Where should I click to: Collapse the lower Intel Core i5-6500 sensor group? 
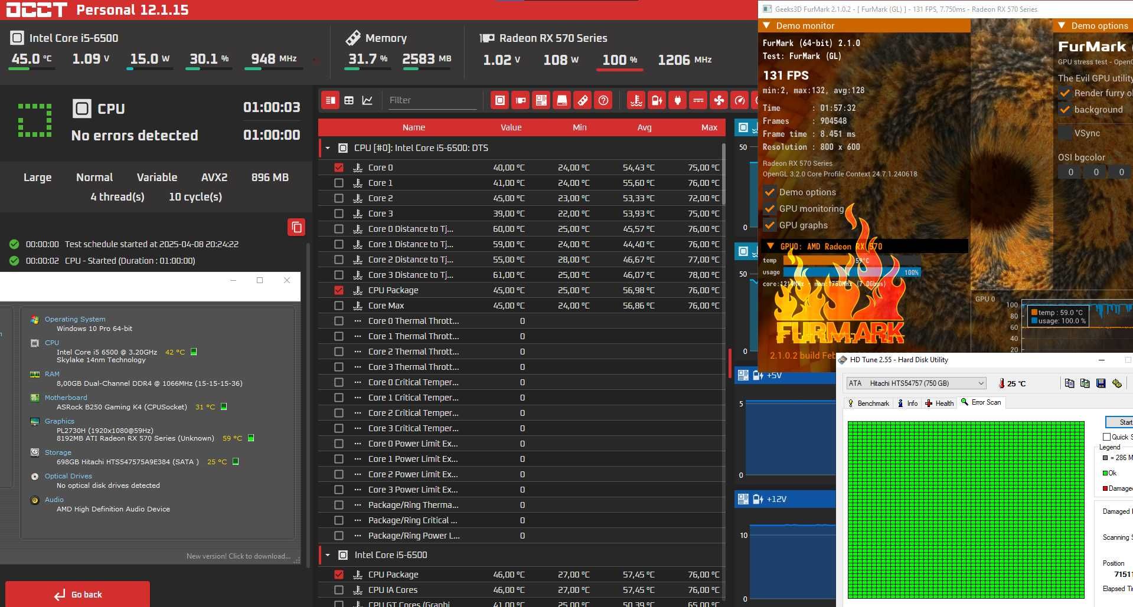point(328,555)
